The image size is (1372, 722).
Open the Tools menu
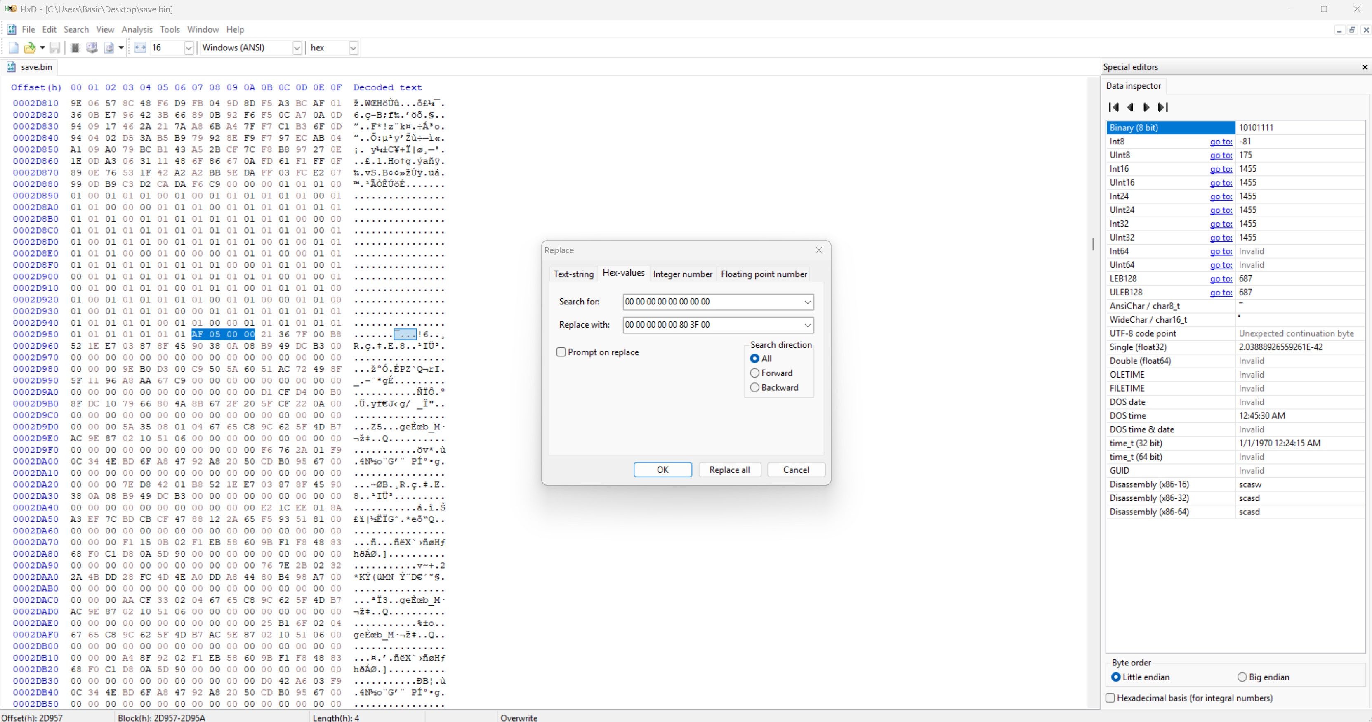tap(170, 29)
